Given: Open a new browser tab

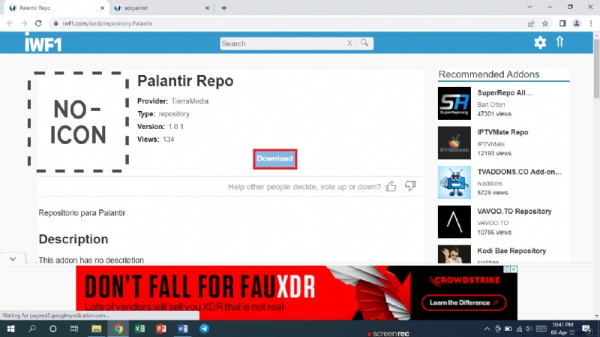Looking at the screenshot, I should pos(223,8).
